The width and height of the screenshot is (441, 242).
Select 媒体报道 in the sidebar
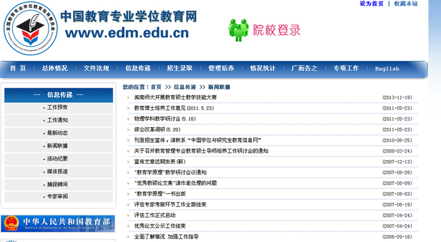(57, 171)
